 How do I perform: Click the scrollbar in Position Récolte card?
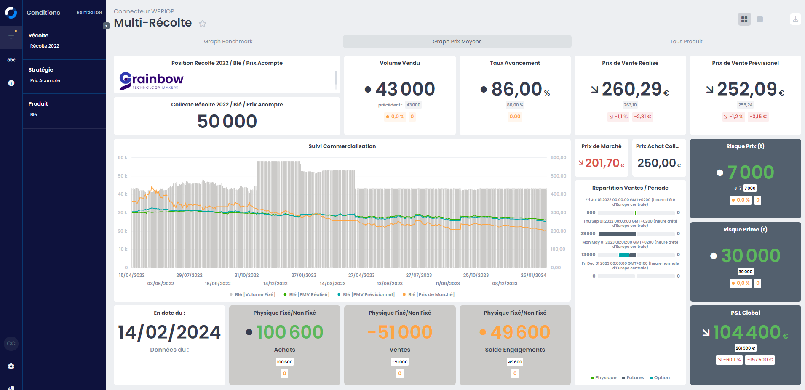click(x=336, y=80)
